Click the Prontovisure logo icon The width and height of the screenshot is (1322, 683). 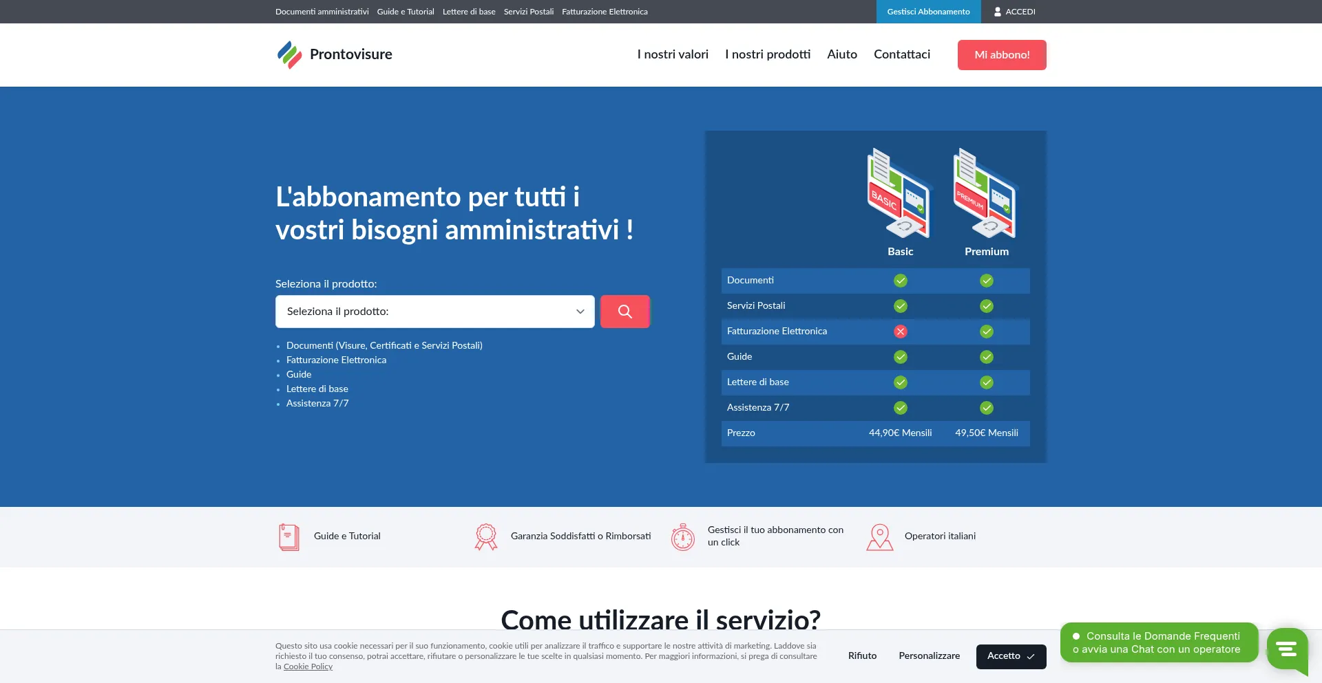pos(289,54)
